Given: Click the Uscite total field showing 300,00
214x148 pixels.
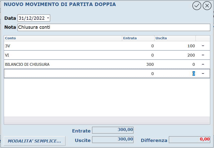Looking at the screenshot, I should pyautogui.click(x=113, y=139).
